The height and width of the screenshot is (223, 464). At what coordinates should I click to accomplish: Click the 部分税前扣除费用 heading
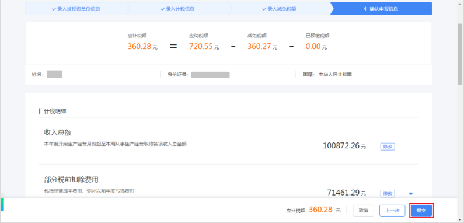tap(71, 179)
